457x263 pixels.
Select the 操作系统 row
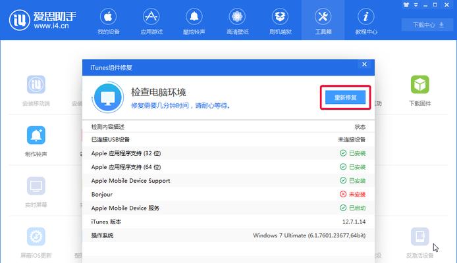(228, 235)
